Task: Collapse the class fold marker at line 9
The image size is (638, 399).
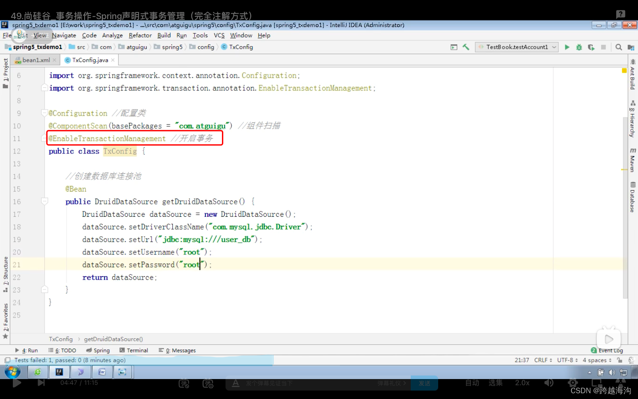Action: [x=44, y=113]
